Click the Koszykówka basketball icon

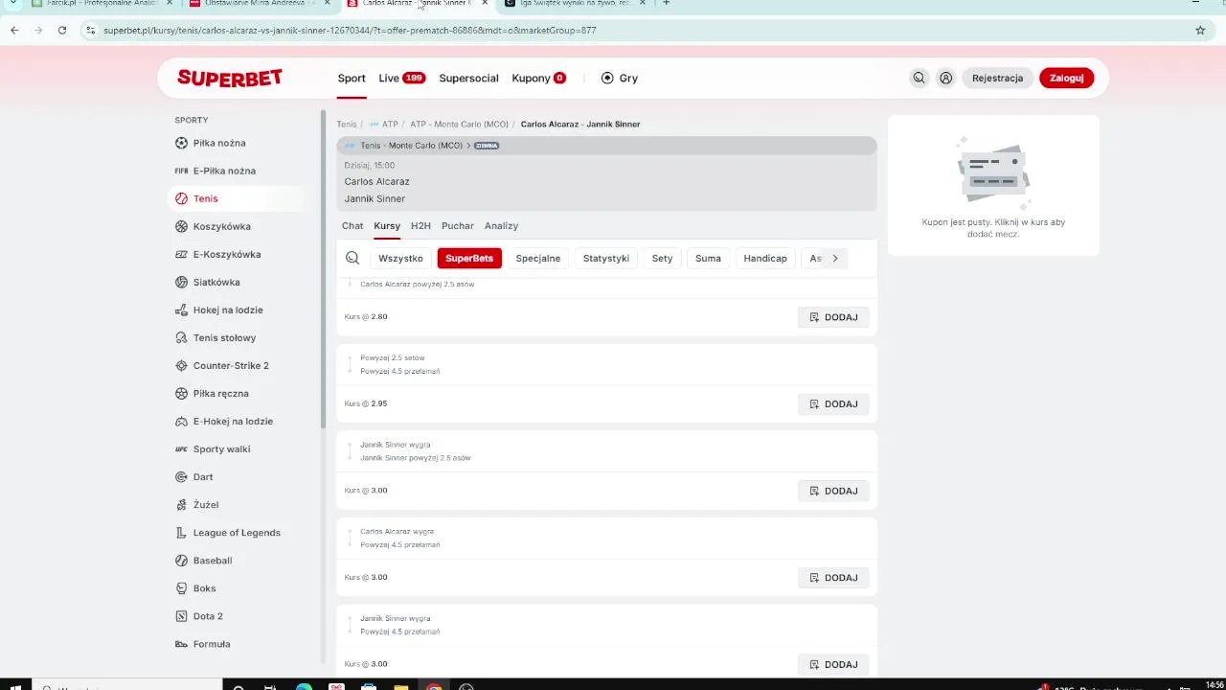click(x=181, y=226)
